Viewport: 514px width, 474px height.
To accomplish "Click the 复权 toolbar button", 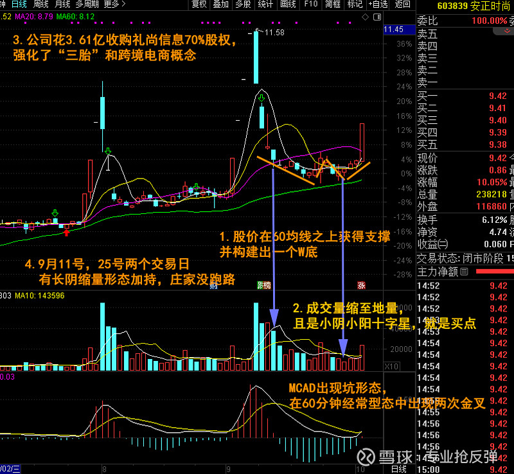I will tap(199, 4).
